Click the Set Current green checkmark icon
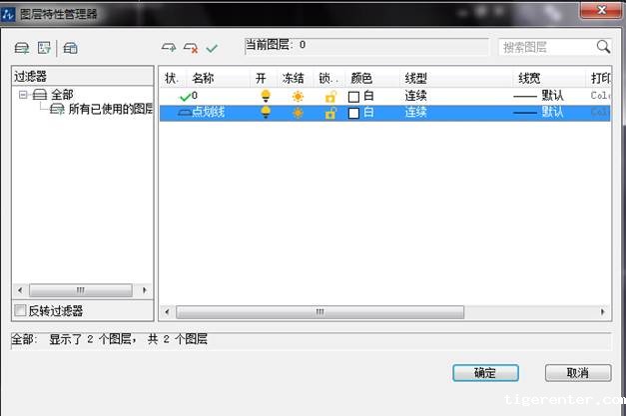 coord(212,48)
